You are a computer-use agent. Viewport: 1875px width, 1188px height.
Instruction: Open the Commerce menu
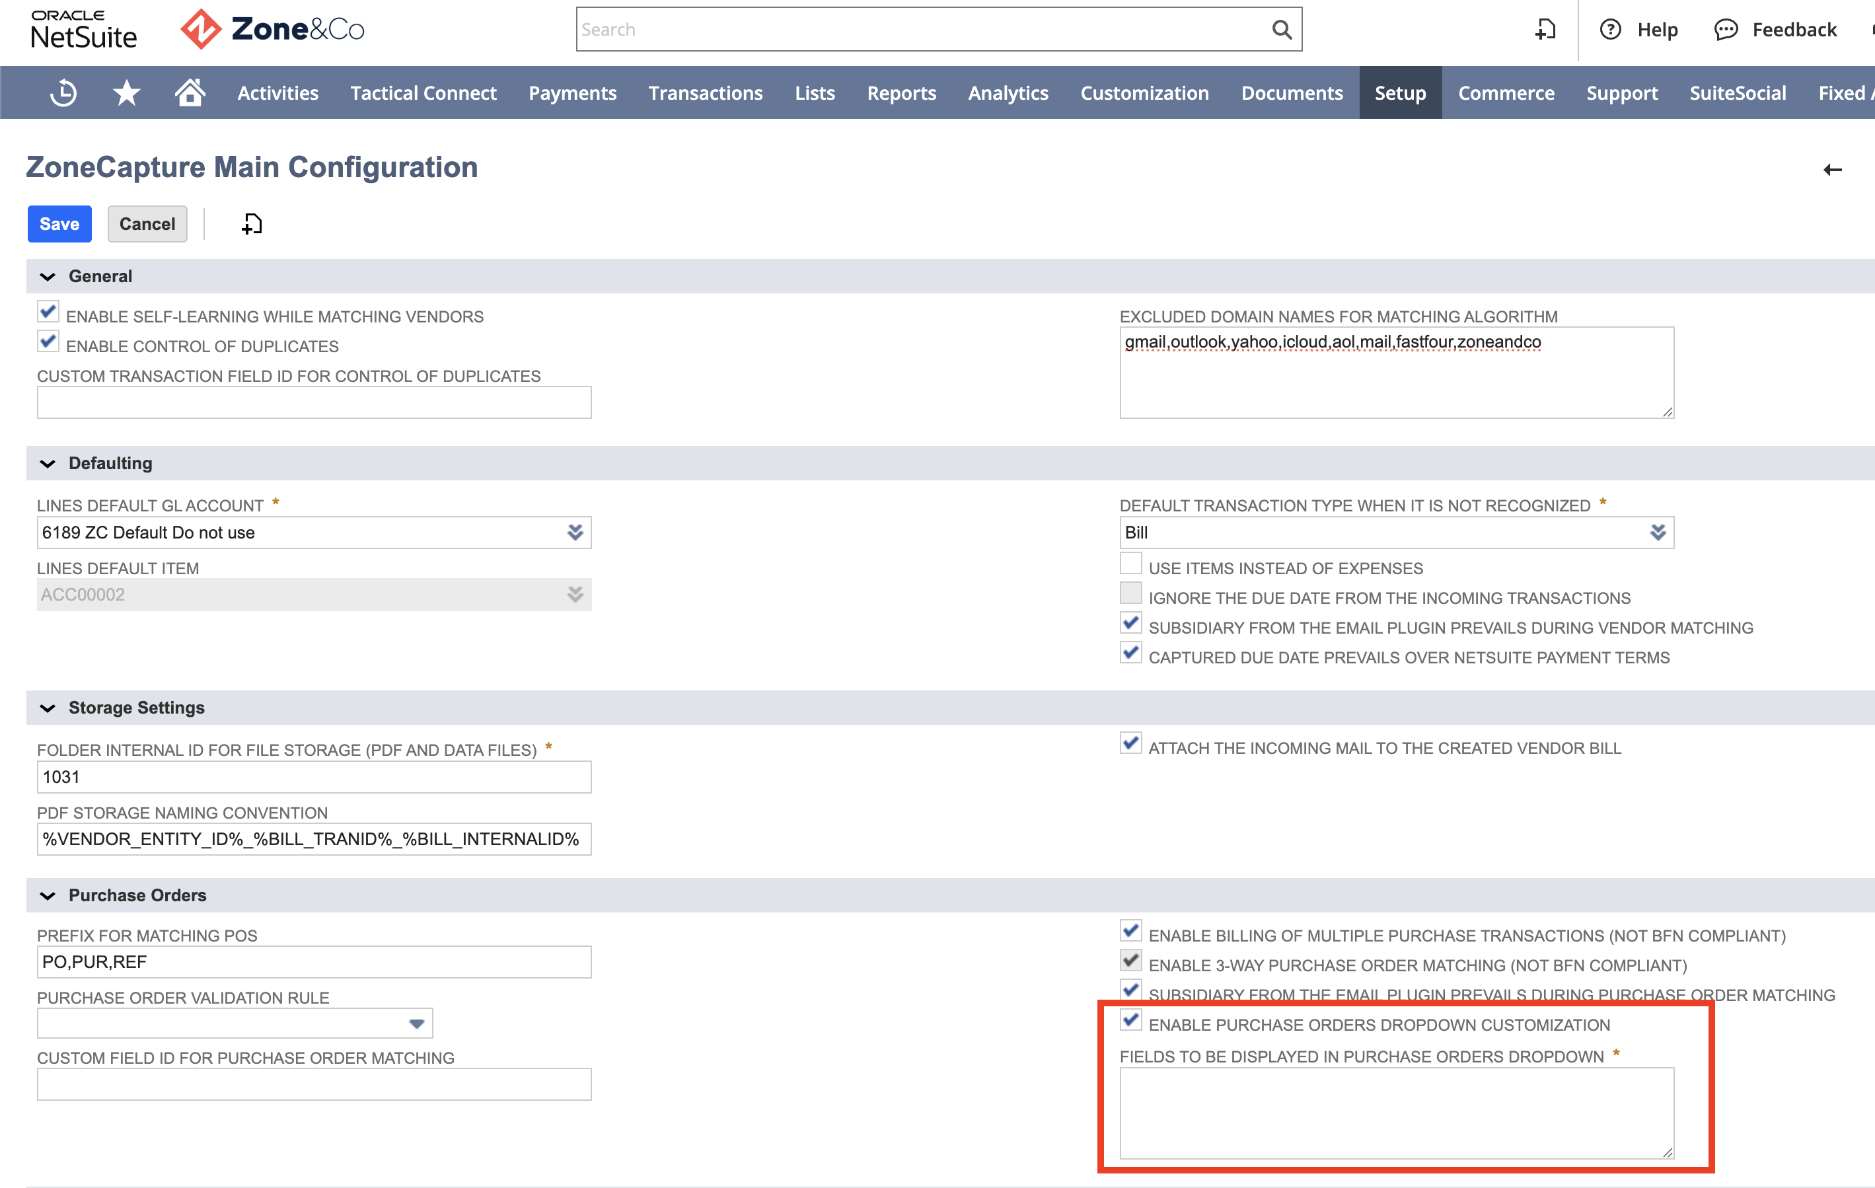point(1506,93)
